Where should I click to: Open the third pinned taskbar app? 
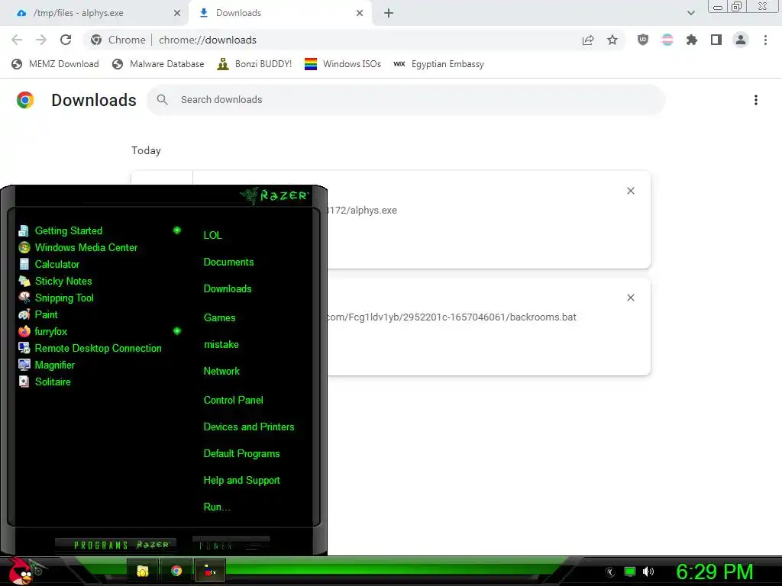210,571
